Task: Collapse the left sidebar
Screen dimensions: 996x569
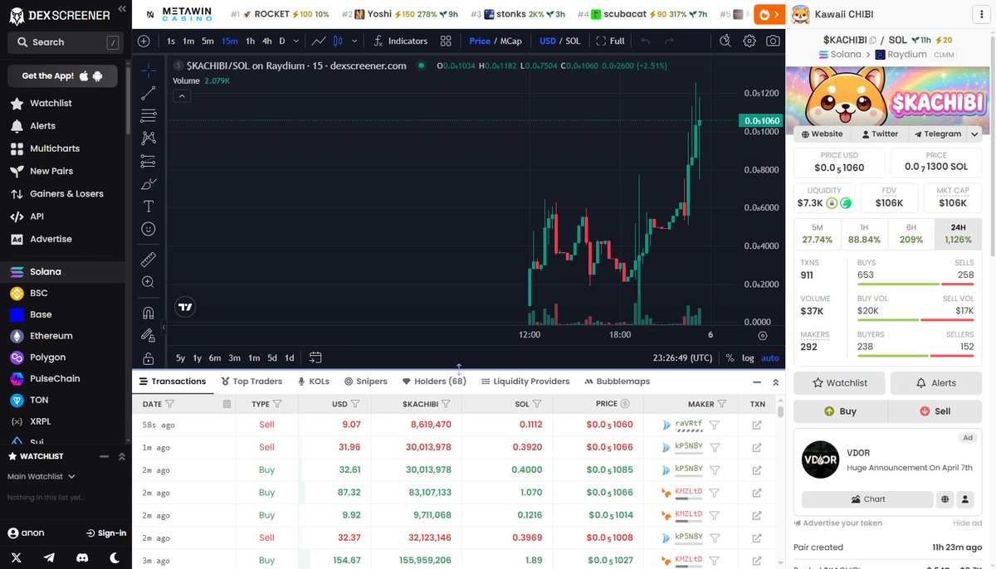Action: pyautogui.click(x=122, y=9)
